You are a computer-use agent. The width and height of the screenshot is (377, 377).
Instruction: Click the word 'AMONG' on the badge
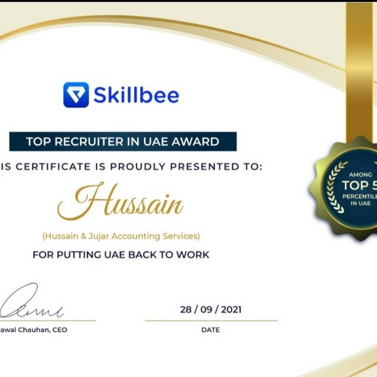pos(361,175)
